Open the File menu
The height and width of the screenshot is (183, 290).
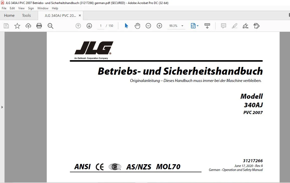tap(4, 8)
